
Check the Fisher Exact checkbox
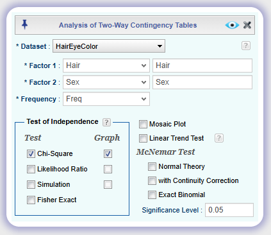(x=31, y=200)
